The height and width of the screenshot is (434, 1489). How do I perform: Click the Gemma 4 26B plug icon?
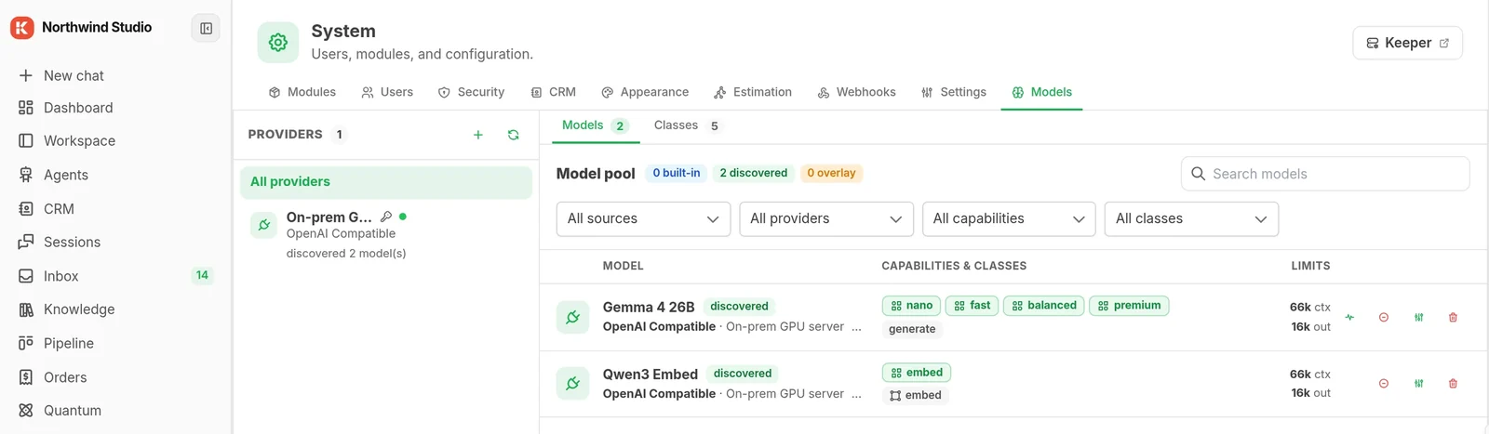[572, 317]
